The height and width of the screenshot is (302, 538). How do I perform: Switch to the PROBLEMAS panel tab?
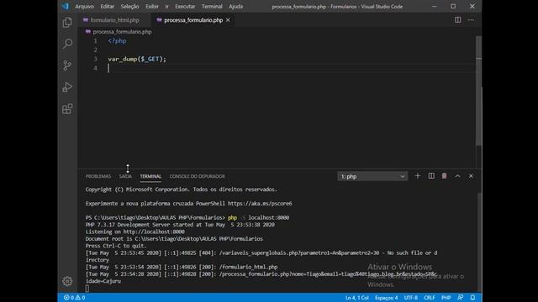pyautogui.click(x=98, y=176)
